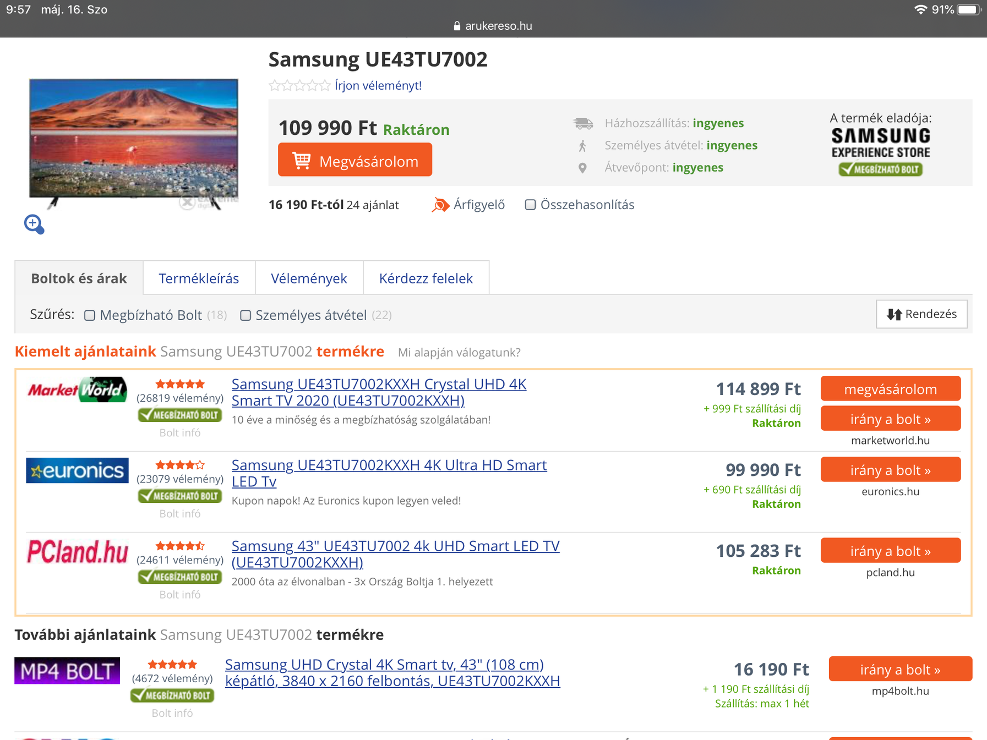987x740 pixels.
Task: Click the PCland.hu shop logo
Action: pos(78,551)
